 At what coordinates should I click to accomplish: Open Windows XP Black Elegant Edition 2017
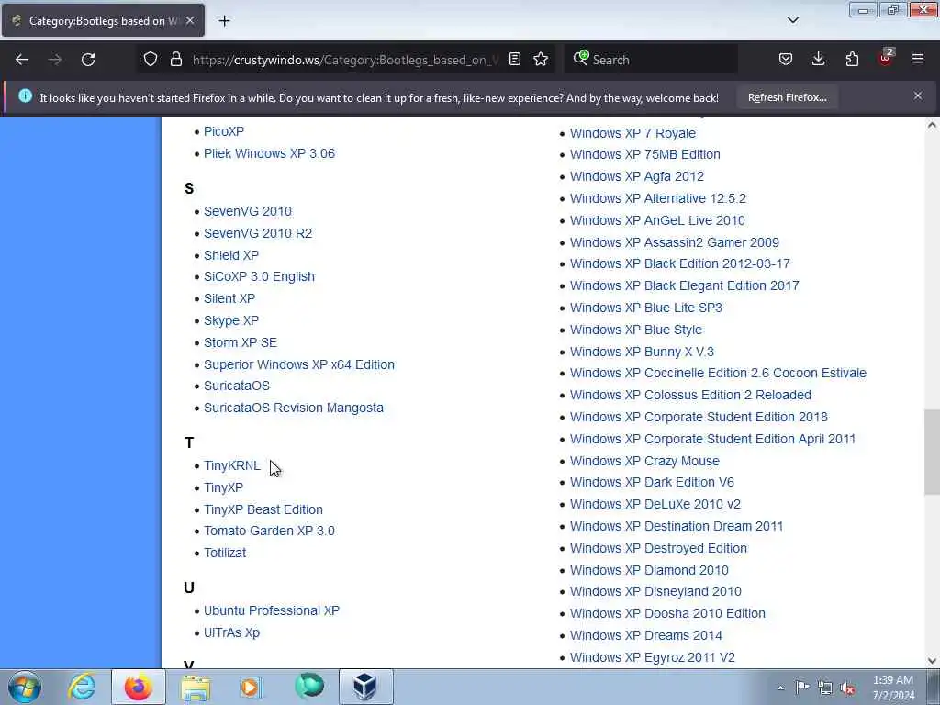click(x=685, y=286)
